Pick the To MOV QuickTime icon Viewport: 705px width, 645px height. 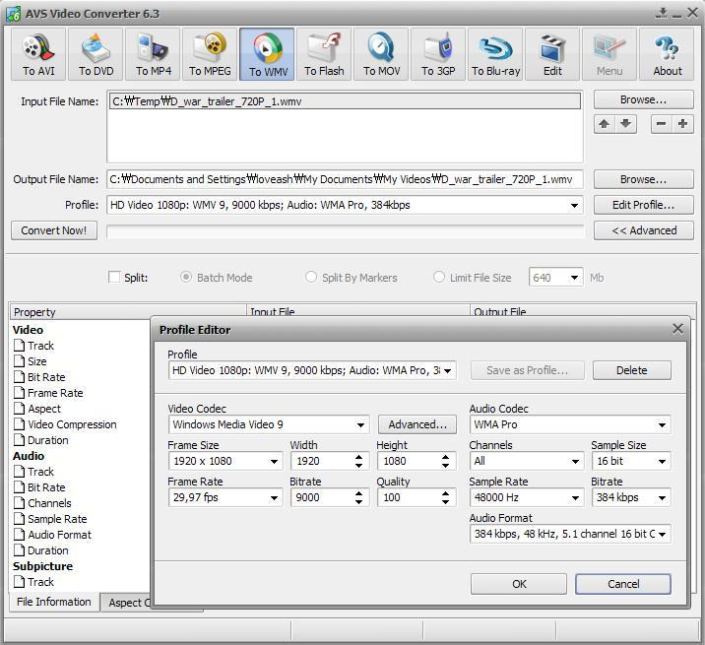click(381, 54)
